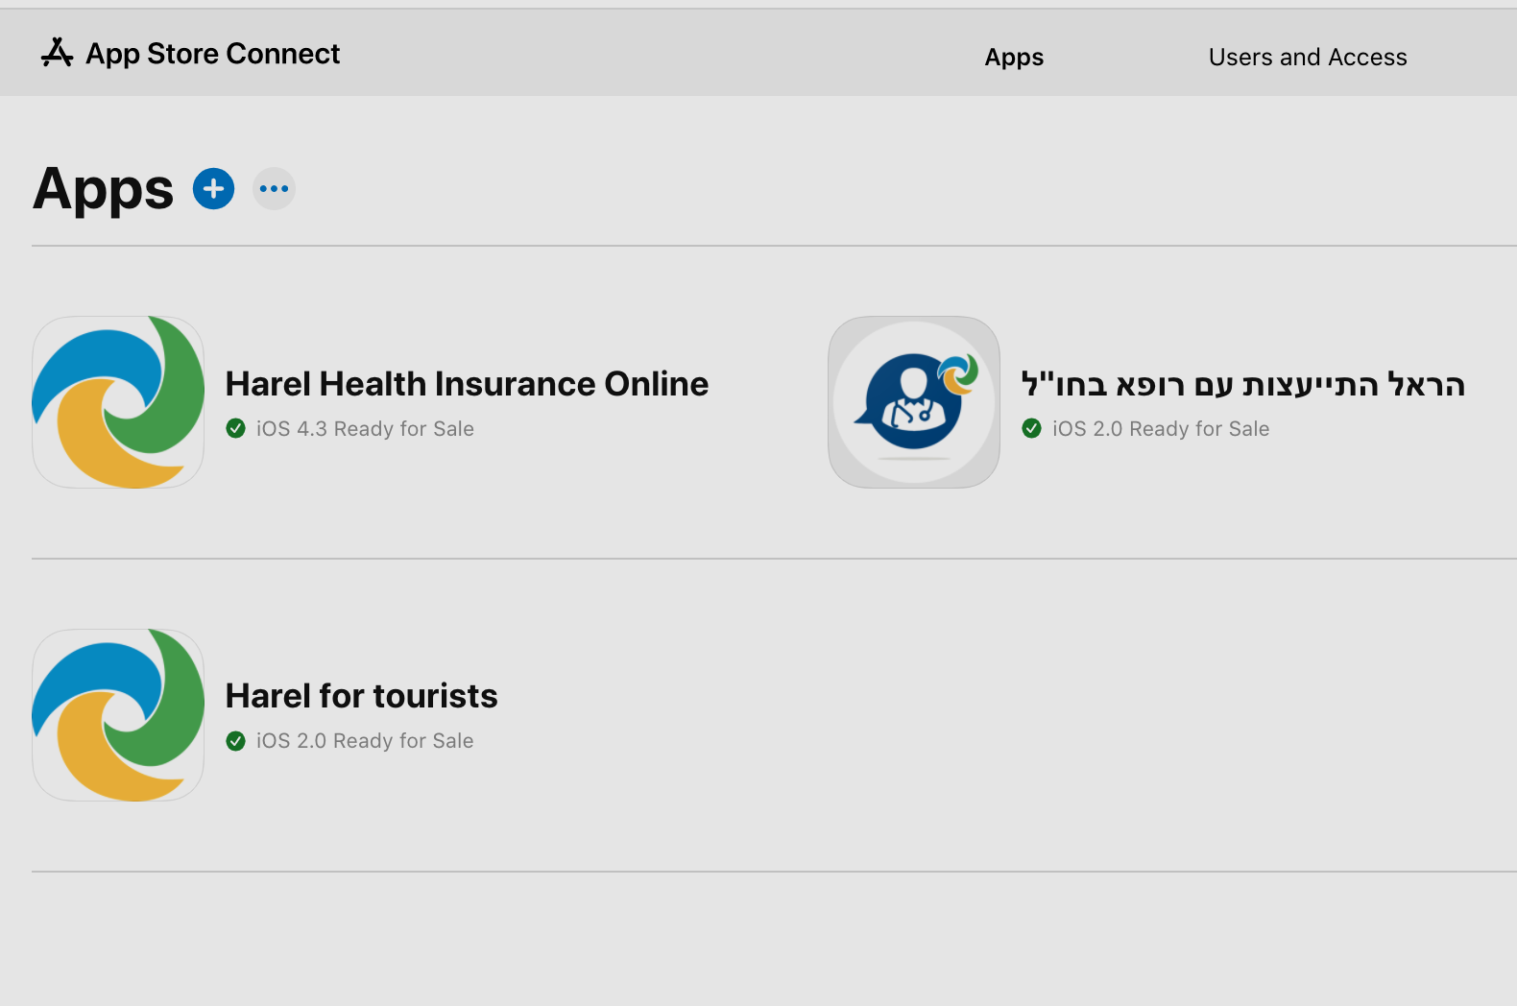
Task: Select Harel for tourists iOS 2.0 status
Action: pos(365,741)
